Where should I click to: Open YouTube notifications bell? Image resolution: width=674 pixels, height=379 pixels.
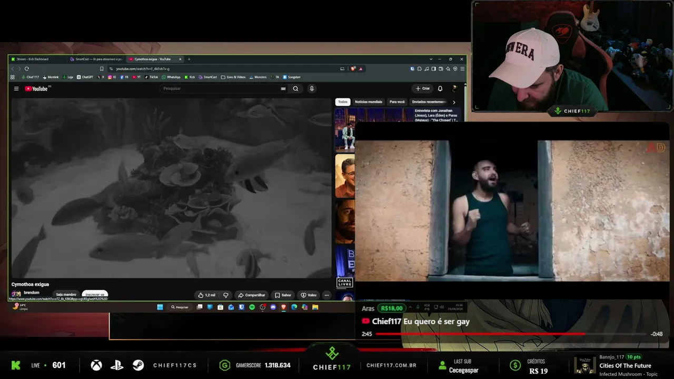tap(440, 88)
